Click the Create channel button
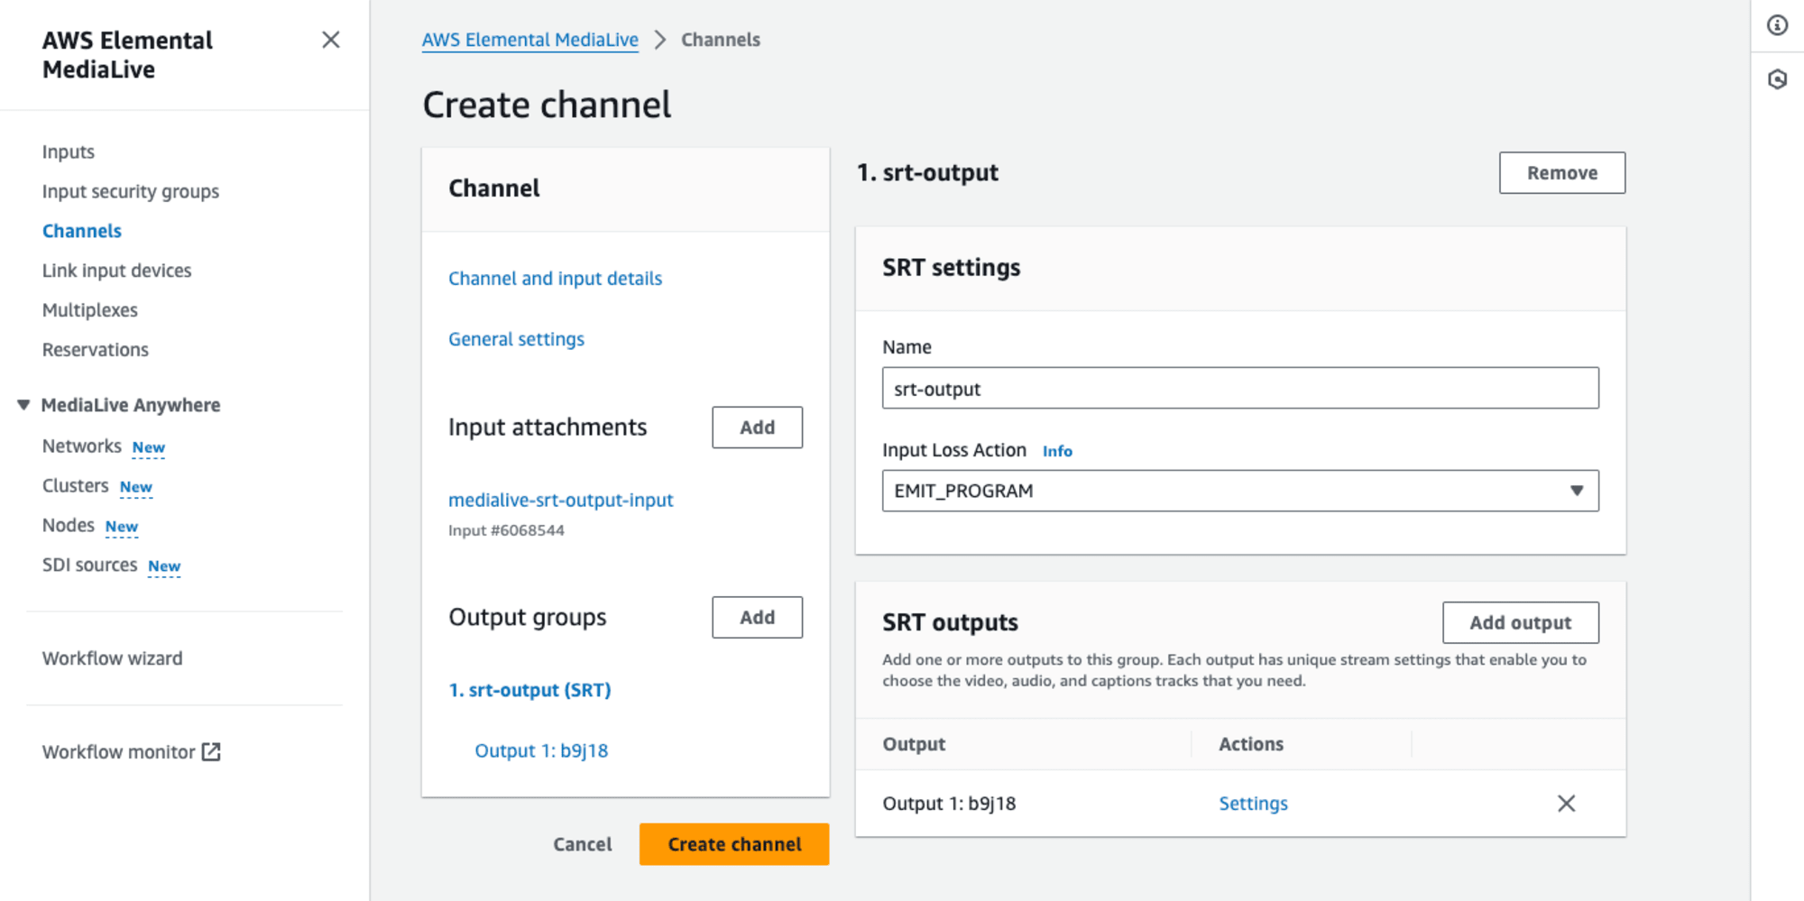This screenshot has height=901, width=1804. point(734,844)
